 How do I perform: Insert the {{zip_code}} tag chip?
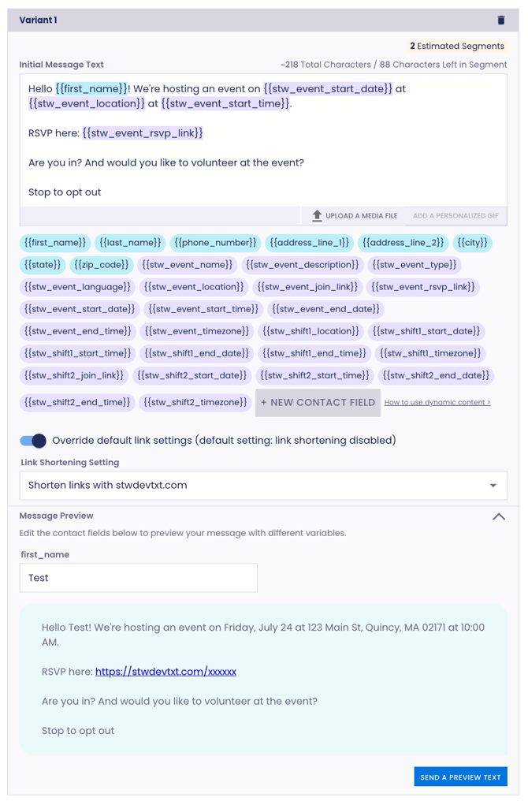pyautogui.click(x=102, y=265)
